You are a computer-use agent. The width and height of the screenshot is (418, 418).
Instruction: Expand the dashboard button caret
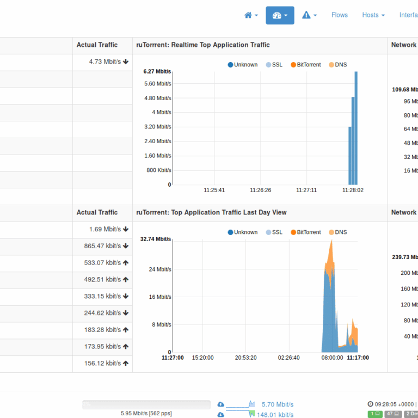(x=286, y=15)
